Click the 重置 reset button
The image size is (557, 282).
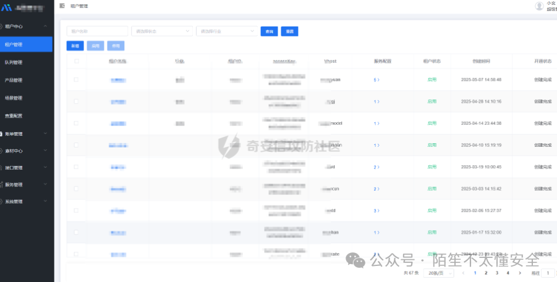click(x=289, y=31)
